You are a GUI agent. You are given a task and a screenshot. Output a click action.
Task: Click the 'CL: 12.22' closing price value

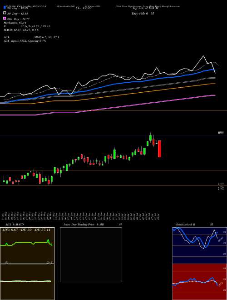pos(84,8)
